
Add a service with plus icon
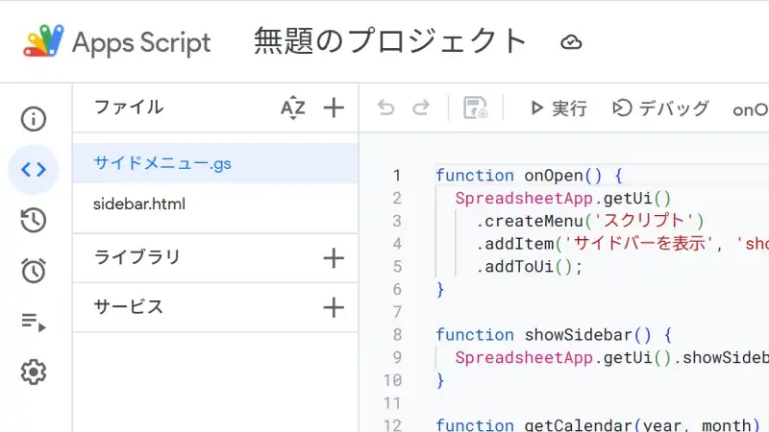[x=334, y=307]
